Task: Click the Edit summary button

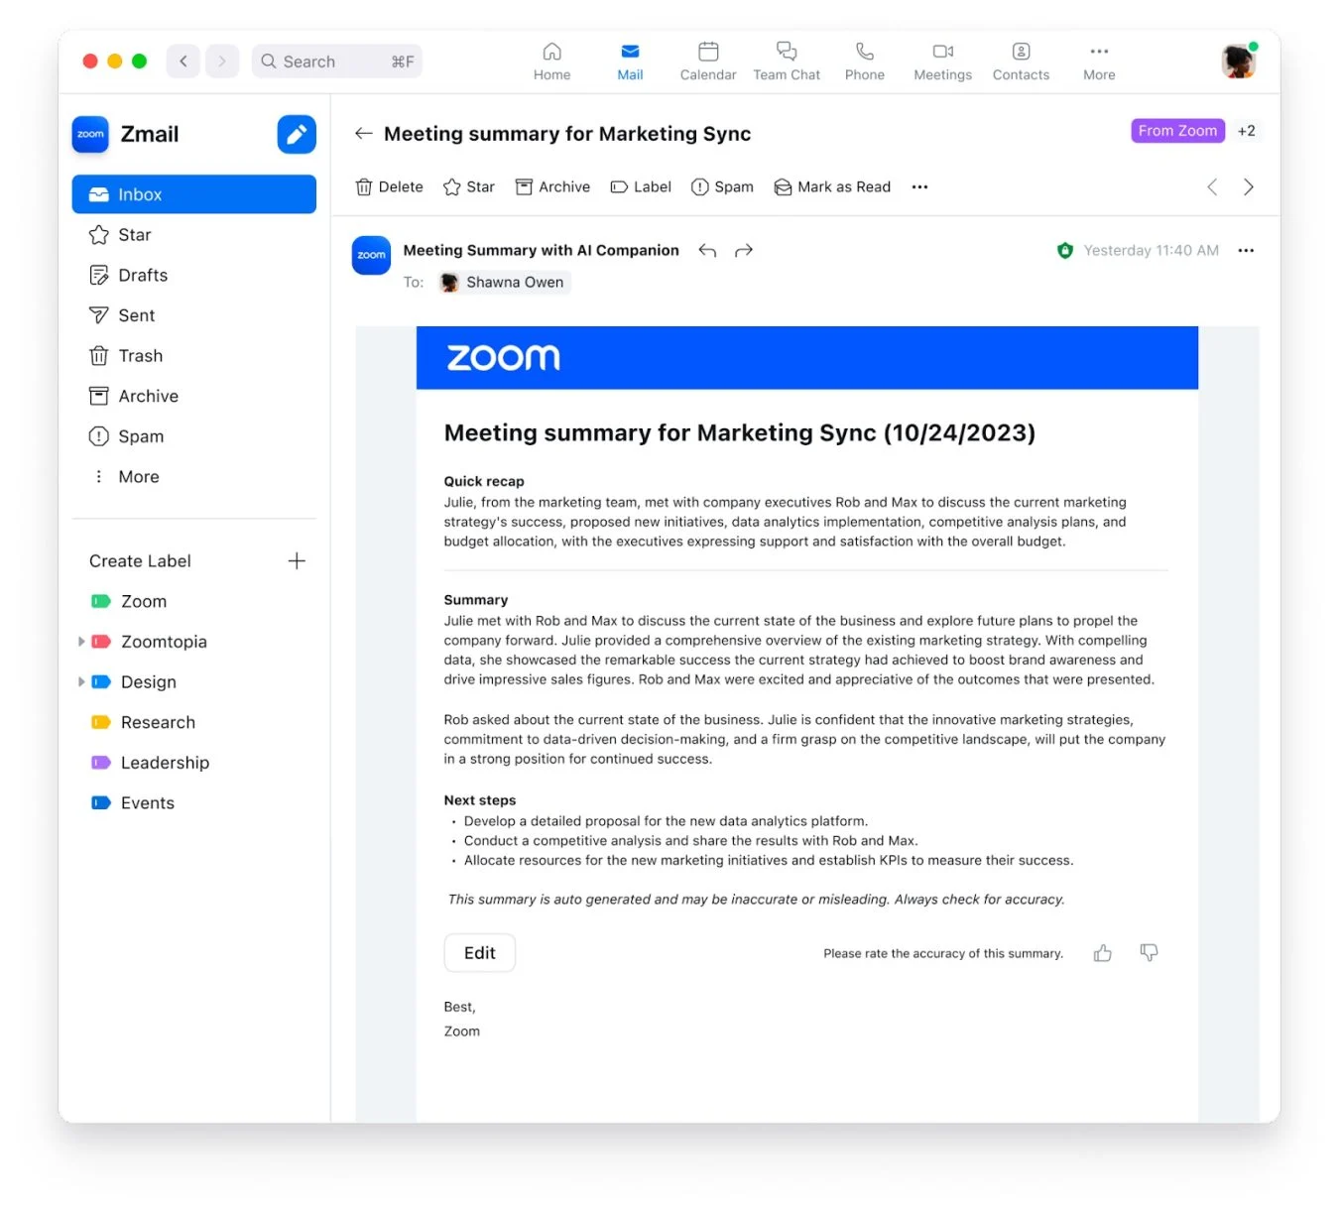Action: coord(479,952)
